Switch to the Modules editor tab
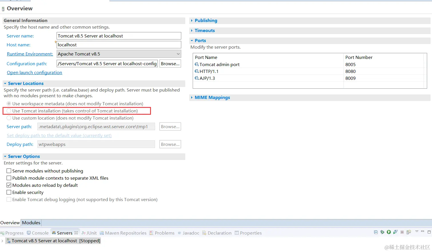 pos(31,223)
